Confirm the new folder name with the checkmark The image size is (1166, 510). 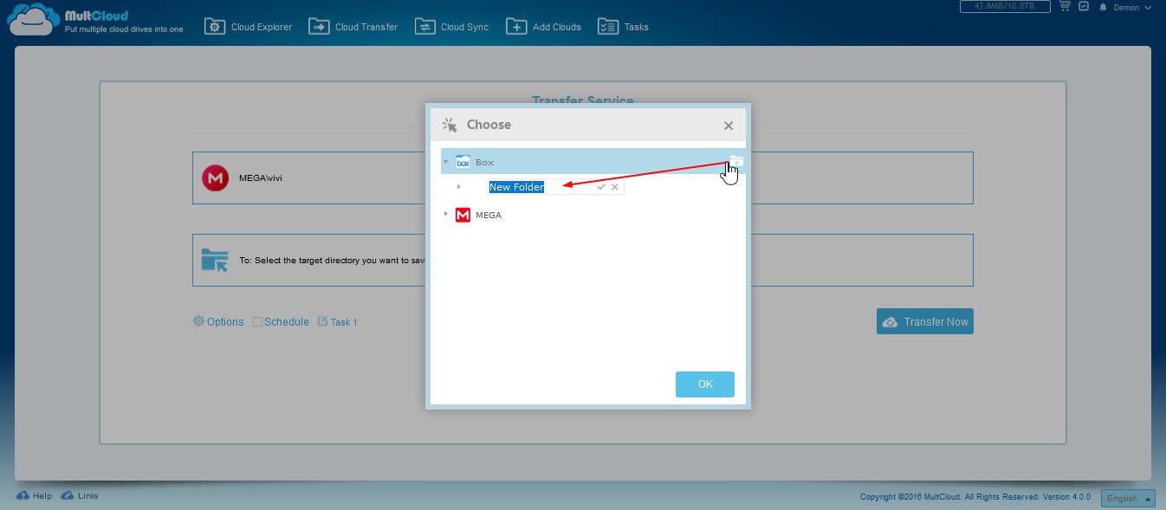point(601,187)
